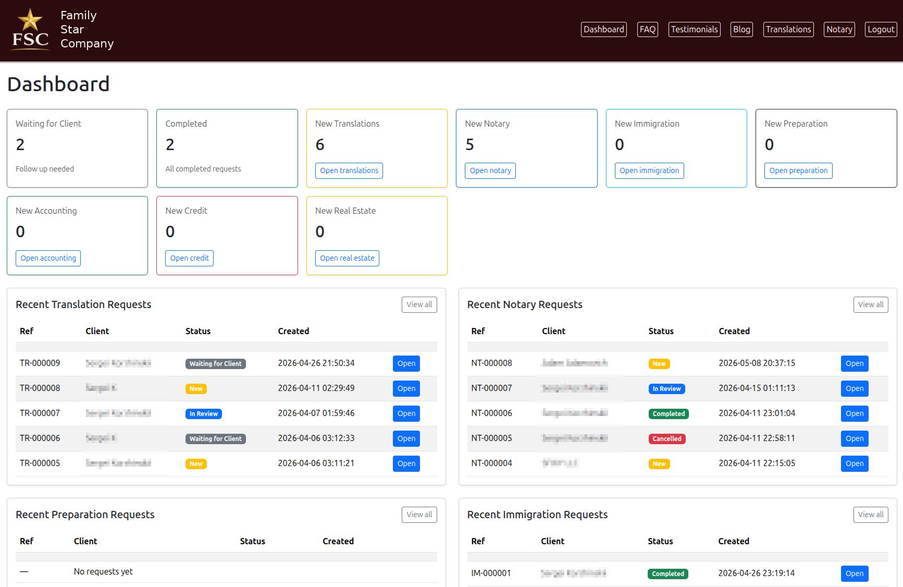Click the New badge on NT-000008
903x587 pixels.
659,364
